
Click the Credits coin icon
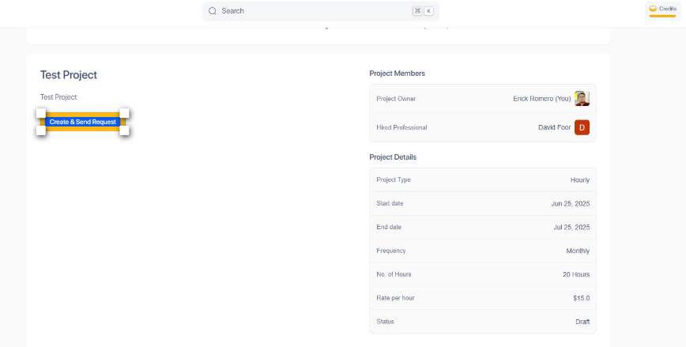[653, 9]
